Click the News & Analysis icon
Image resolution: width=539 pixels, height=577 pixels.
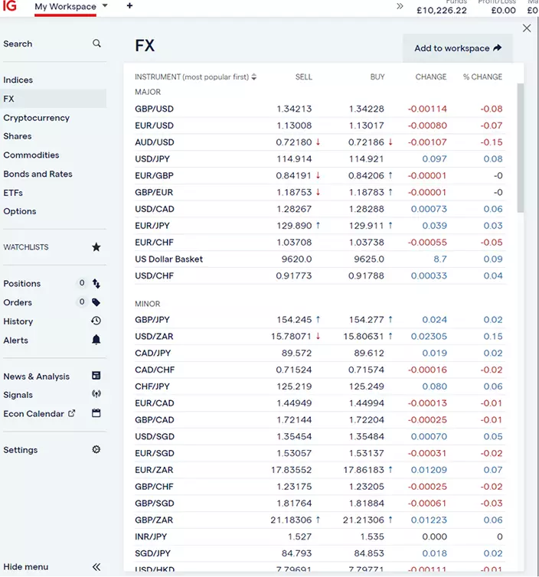pos(96,376)
